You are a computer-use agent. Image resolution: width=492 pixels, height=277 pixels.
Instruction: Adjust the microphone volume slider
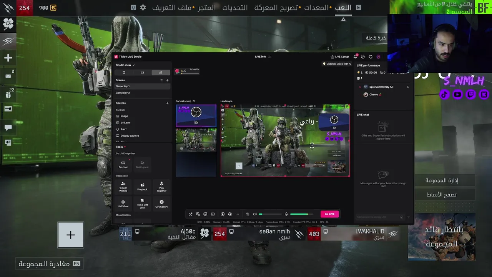click(x=302, y=214)
